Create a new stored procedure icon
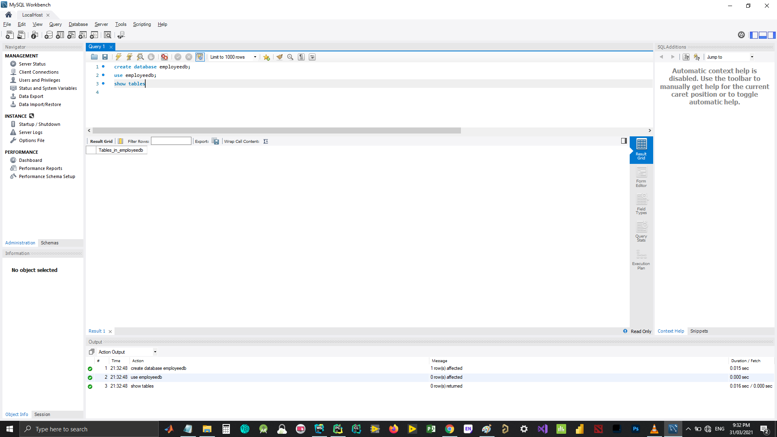 [83, 35]
